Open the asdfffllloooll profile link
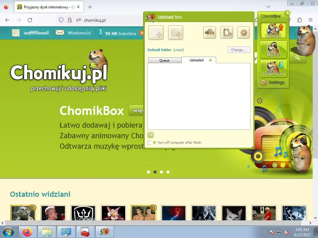 tap(31, 33)
